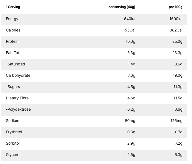Click the "per 100g" column header
Image resolution: width=192 pixels, height=164 pixels.
point(176,7)
